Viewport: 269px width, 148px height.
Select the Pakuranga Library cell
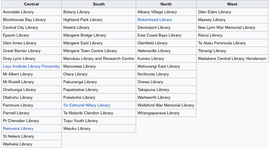click(99, 82)
